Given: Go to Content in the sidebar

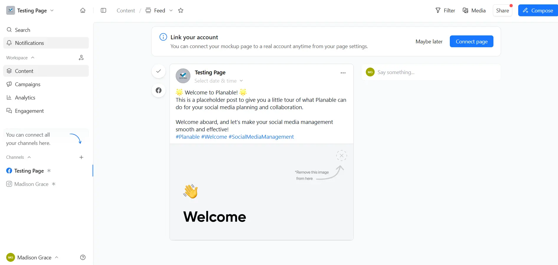Looking at the screenshot, I should point(46,71).
